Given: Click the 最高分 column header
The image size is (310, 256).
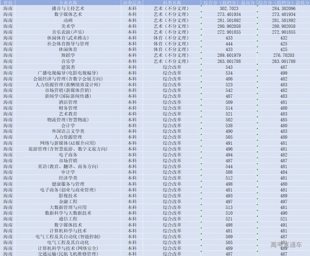Looking at the screenshot, I should [229, 3].
